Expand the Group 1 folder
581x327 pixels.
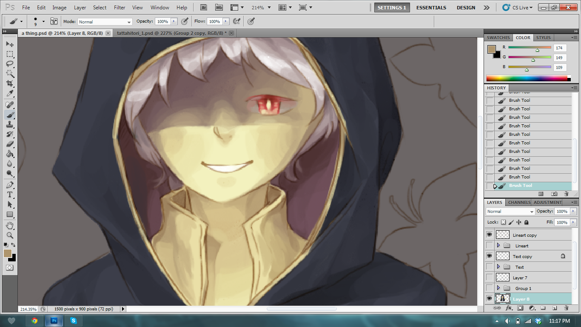pyautogui.click(x=498, y=288)
